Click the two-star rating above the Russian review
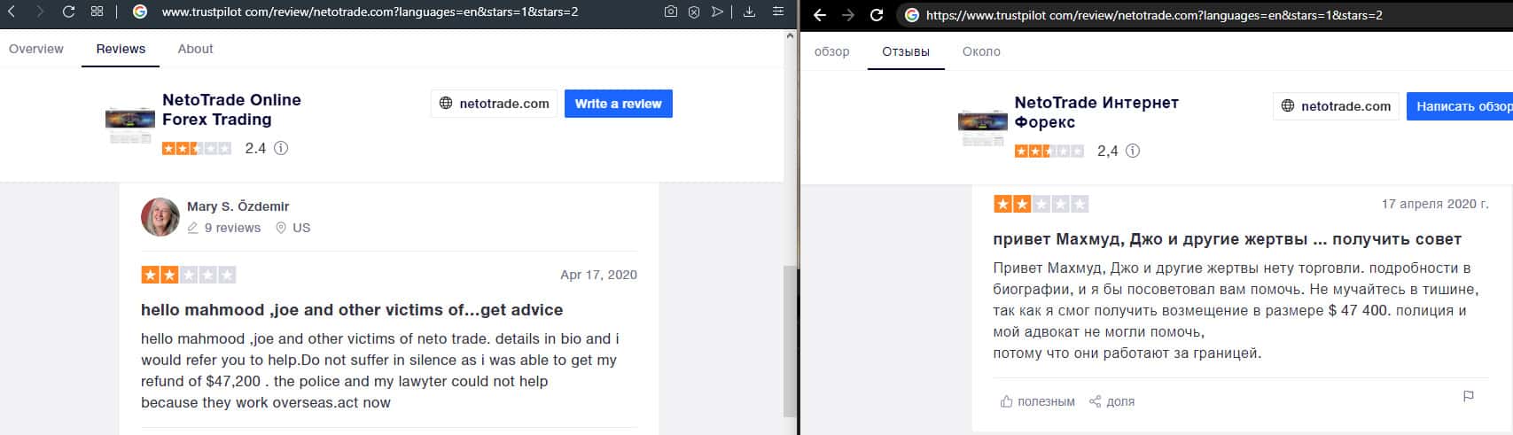The width and height of the screenshot is (1513, 435). [1041, 204]
